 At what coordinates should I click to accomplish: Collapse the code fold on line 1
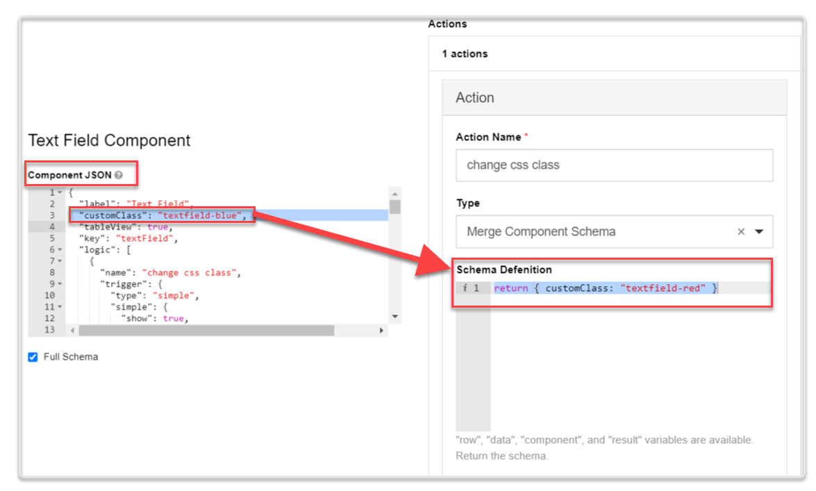click(x=60, y=192)
